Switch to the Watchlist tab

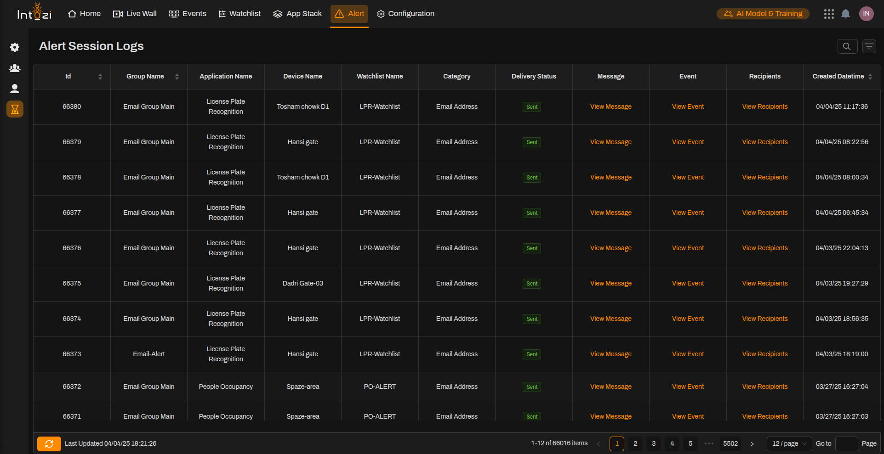point(240,14)
